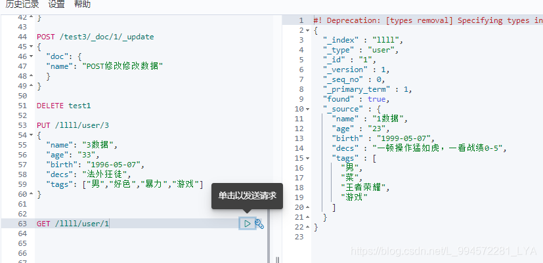Toggle fold arrow at response line 22
The width and height of the screenshot is (543, 263).
(x=307, y=228)
